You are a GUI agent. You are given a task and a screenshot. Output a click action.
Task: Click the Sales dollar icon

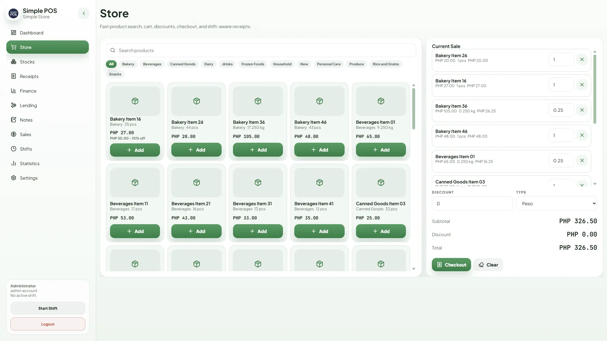[14, 135]
